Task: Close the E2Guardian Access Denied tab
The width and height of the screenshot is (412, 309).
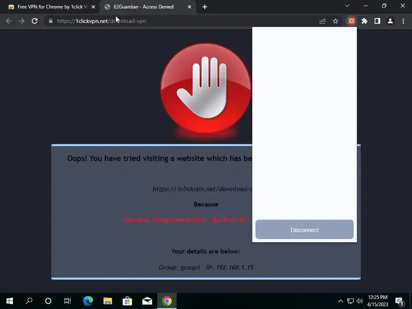Action: (190, 7)
